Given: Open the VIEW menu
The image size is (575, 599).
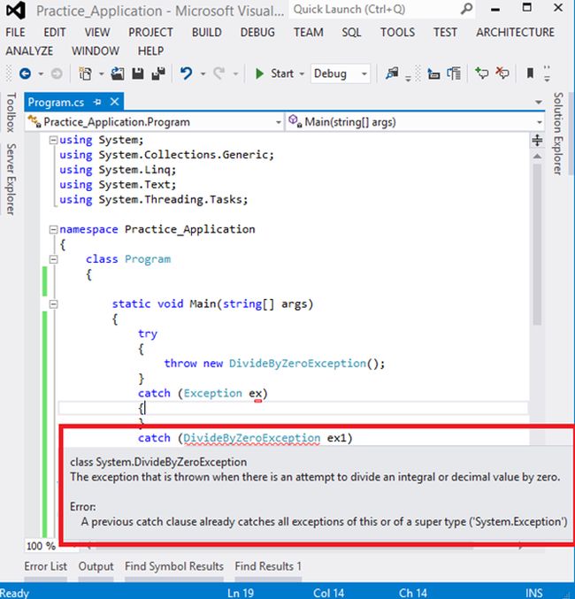Looking at the screenshot, I should pyautogui.click(x=97, y=33).
